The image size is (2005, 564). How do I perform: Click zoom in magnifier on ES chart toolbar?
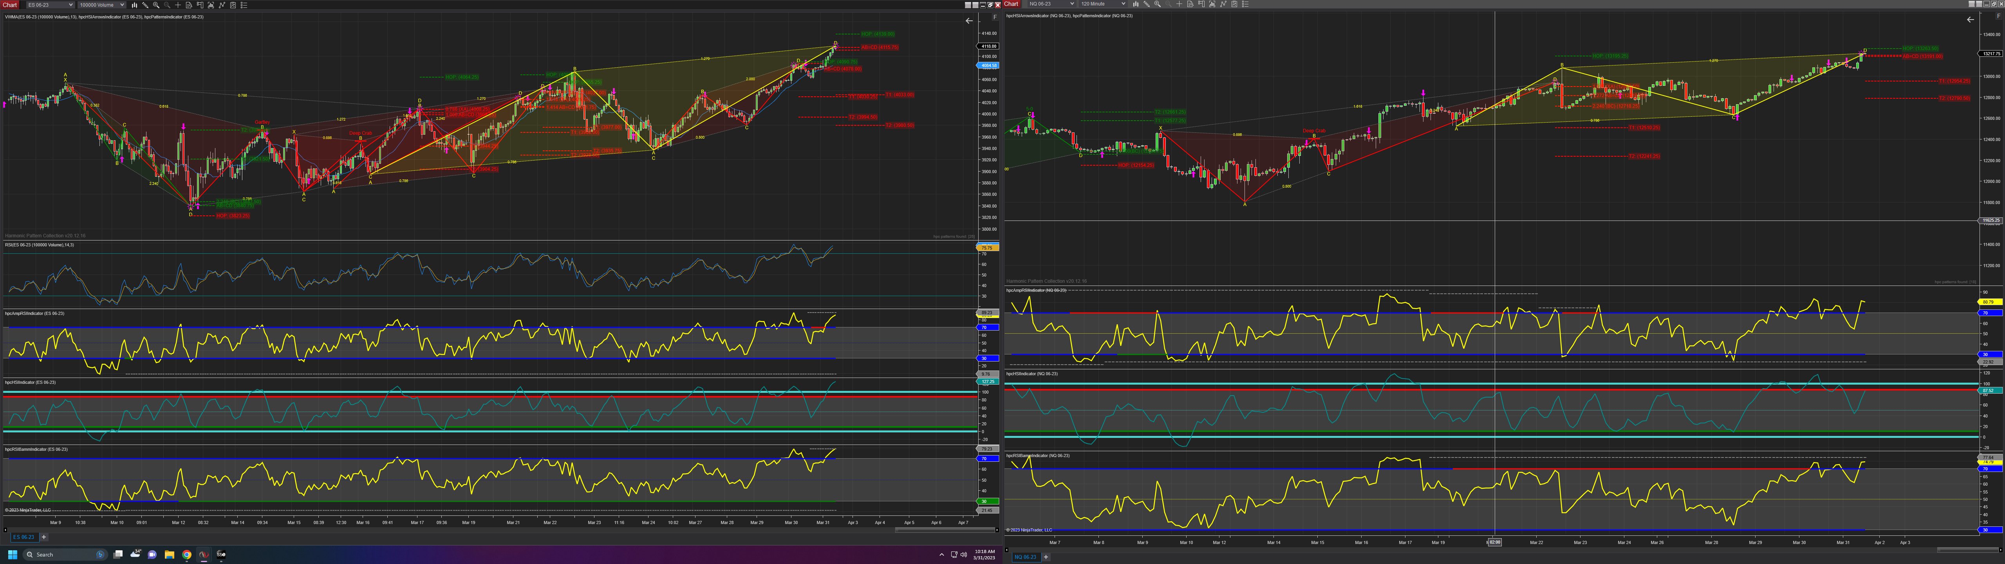click(x=157, y=5)
